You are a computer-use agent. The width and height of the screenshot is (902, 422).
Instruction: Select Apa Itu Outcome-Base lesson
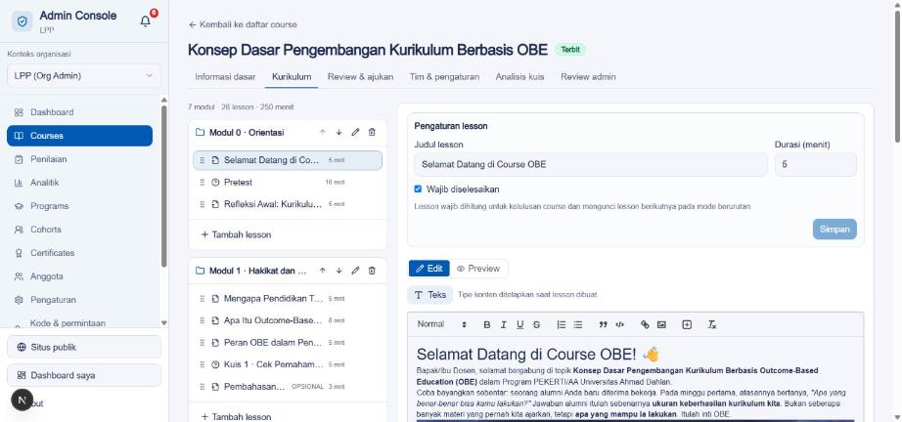288,320
